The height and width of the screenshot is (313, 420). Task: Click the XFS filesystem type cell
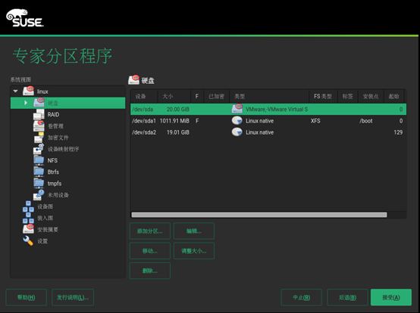tap(315, 121)
